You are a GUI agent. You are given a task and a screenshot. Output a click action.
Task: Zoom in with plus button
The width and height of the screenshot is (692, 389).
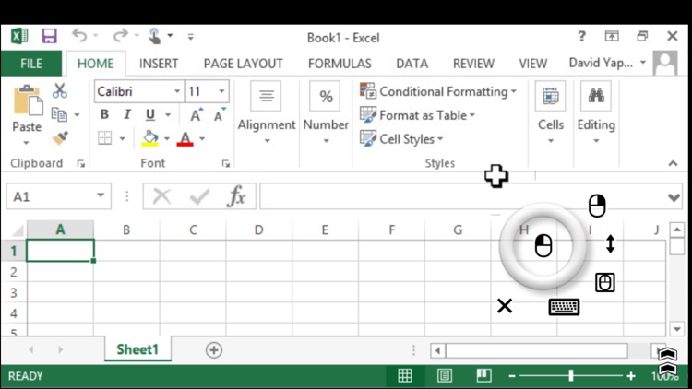click(x=631, y=376)
